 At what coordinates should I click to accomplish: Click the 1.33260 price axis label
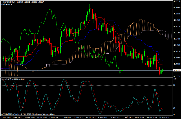point(177,33)
